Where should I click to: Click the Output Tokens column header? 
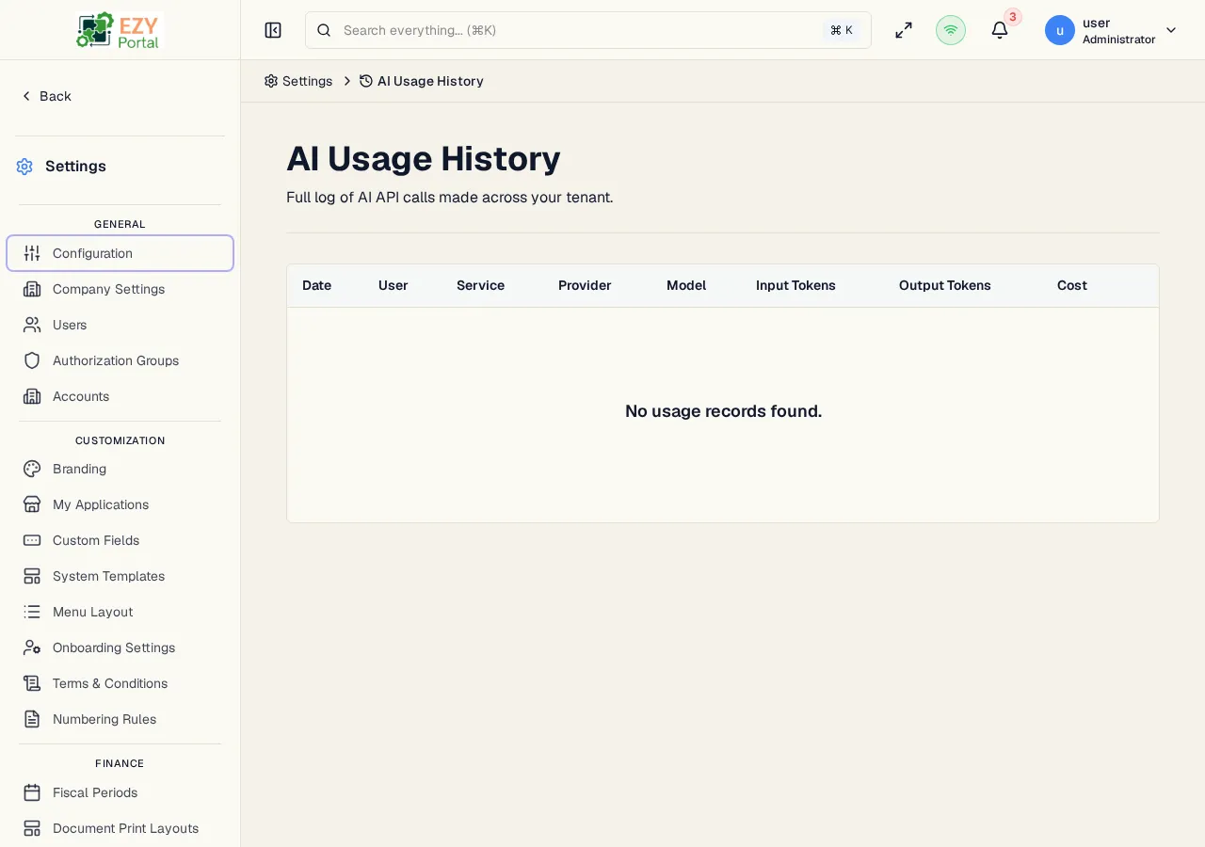(x=944, y=285)
